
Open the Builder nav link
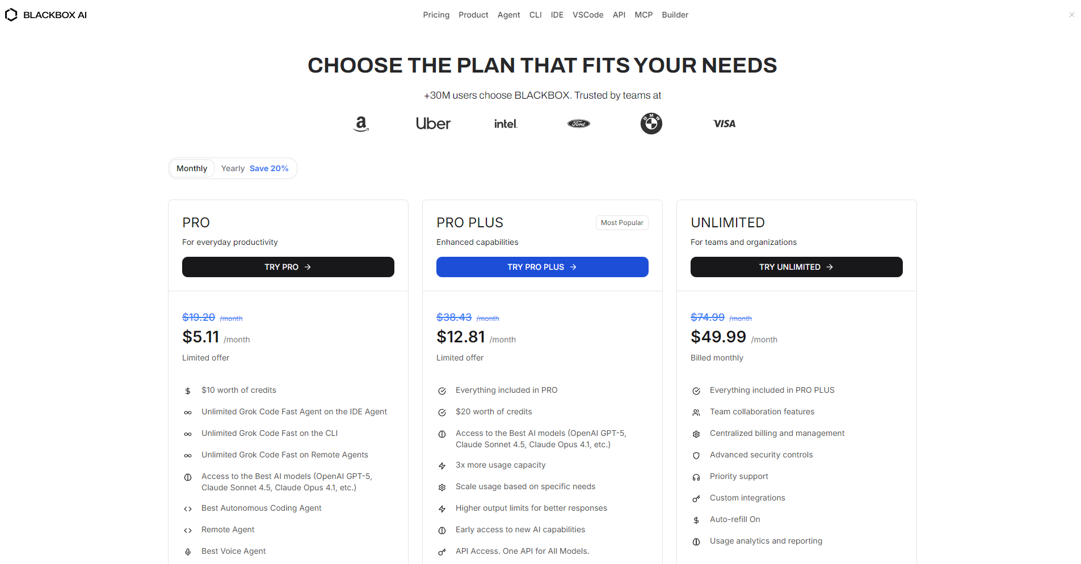tap(675, 15)
